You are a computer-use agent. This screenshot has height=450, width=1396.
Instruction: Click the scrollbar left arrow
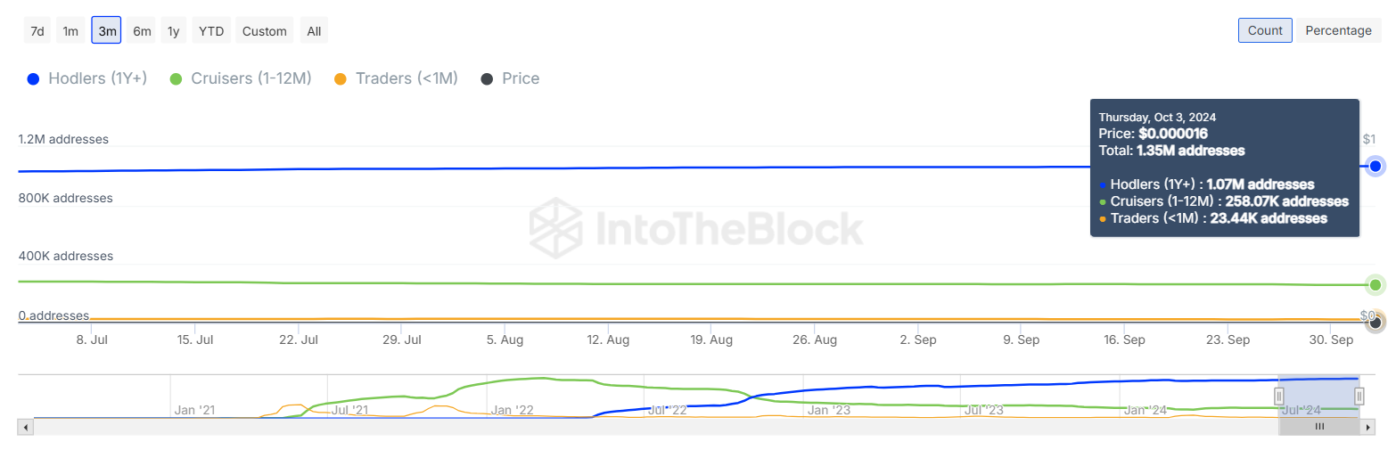click(x=26, y=427)
